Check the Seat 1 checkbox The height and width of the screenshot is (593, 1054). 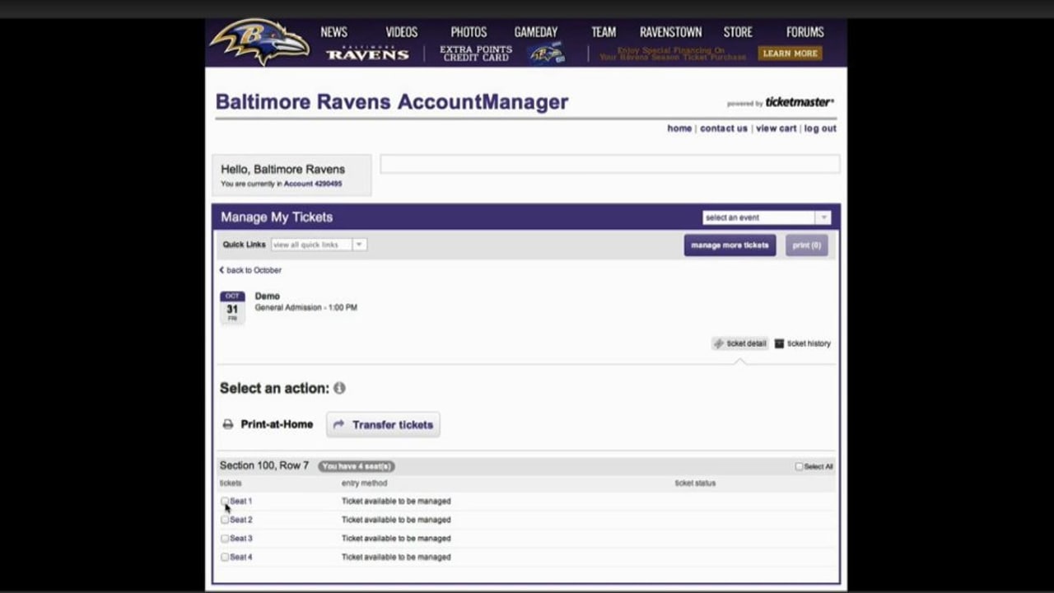point(225,501)
